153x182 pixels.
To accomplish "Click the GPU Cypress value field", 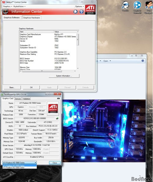I will (x=21, y=107).
